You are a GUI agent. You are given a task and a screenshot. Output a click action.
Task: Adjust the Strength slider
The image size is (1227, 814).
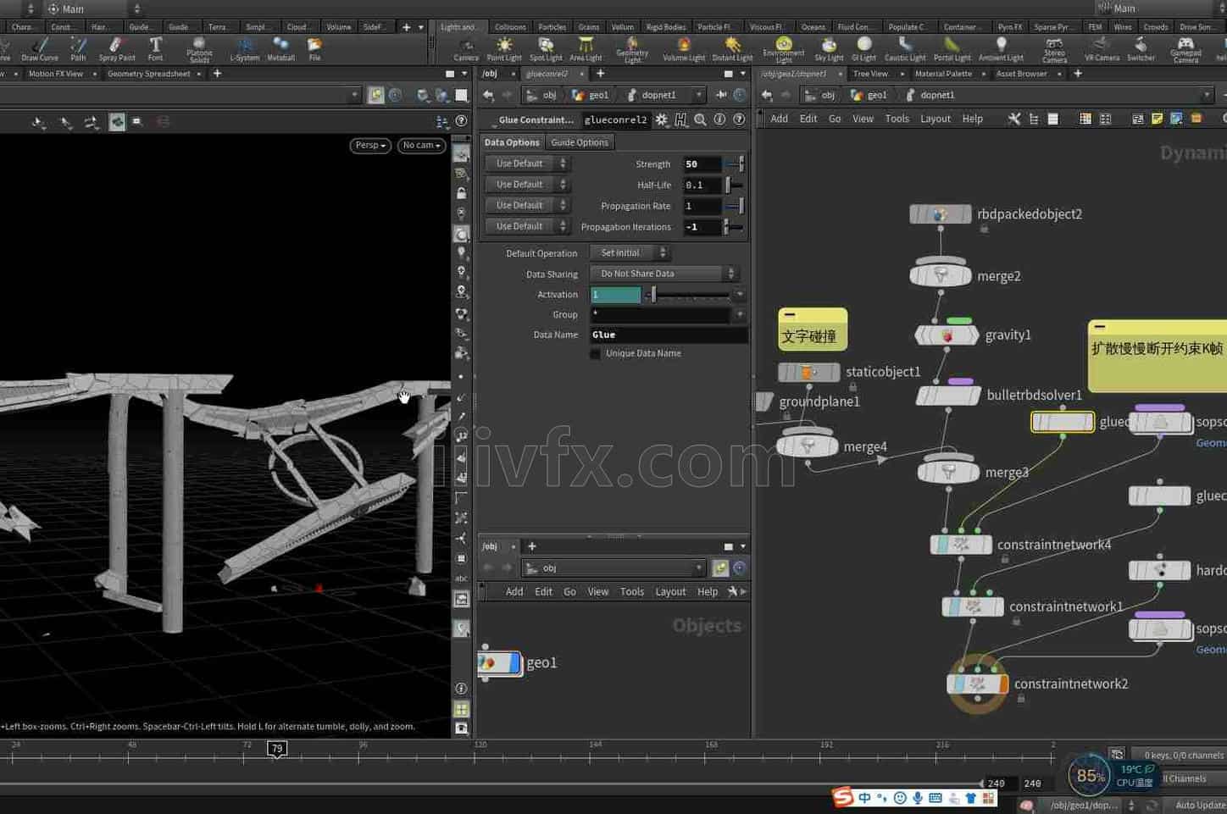736,163
